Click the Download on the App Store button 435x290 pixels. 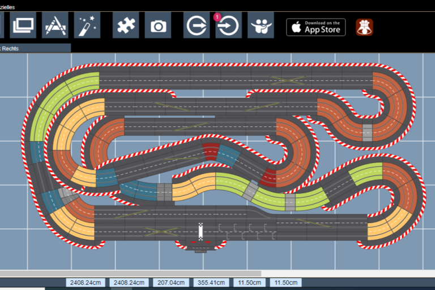315,27
